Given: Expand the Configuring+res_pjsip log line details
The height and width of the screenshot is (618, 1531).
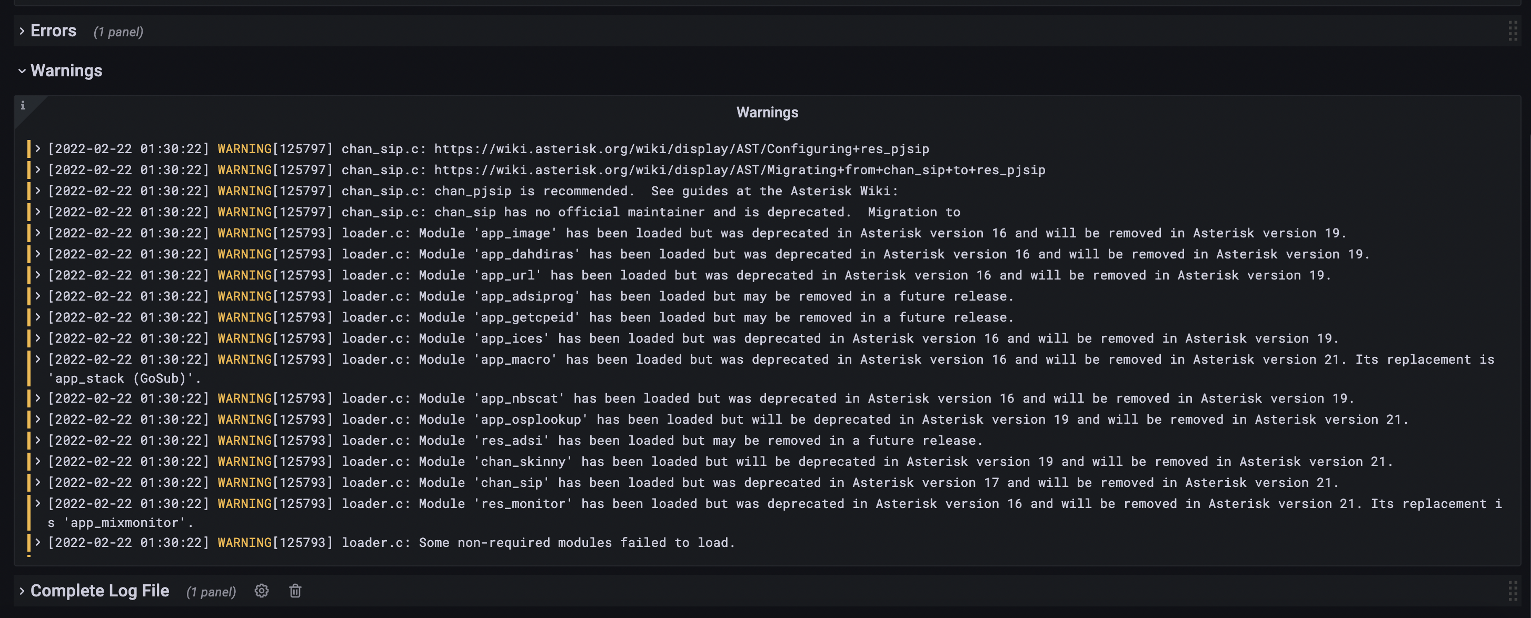Looking at the screenshot, I should coord(37,148).
